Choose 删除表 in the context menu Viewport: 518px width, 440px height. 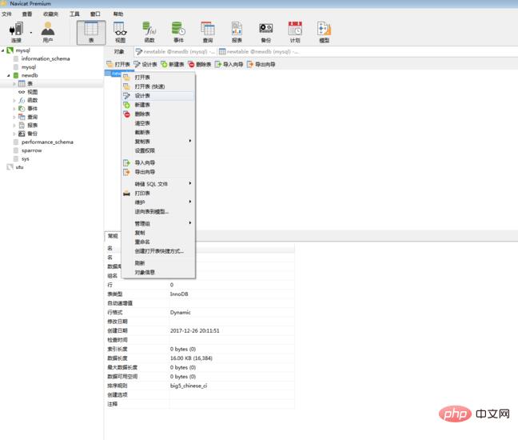click(142, 114)
